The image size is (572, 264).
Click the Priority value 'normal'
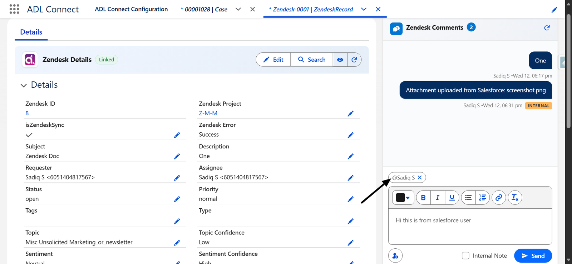coord(208,199)
